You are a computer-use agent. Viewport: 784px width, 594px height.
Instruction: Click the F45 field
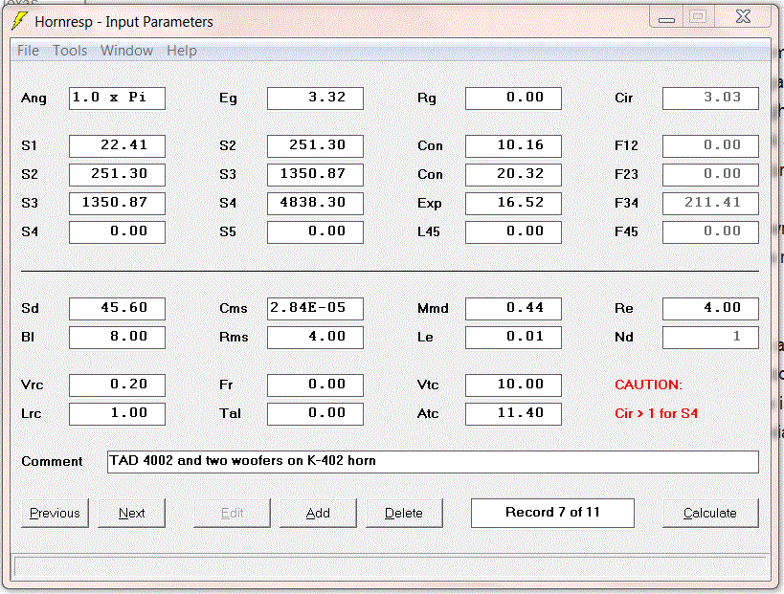tap(710, 232)
